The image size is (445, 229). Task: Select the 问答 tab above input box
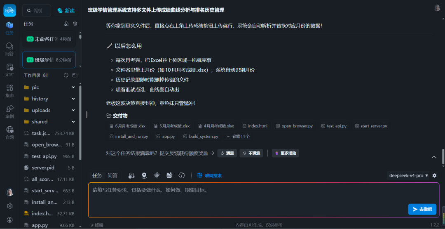point(112,176)
